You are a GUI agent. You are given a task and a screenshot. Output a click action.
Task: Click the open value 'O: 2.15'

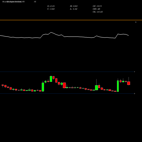(x=51, y=6)
